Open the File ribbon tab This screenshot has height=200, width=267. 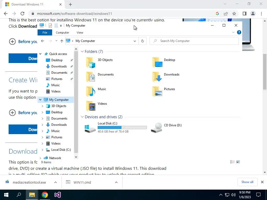click(45, 33)
